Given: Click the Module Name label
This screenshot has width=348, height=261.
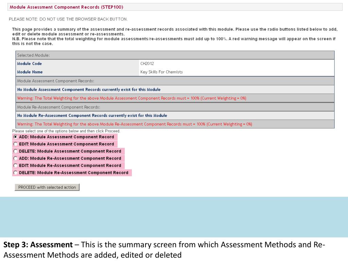Looking at the screenshot, I should 30,72.
